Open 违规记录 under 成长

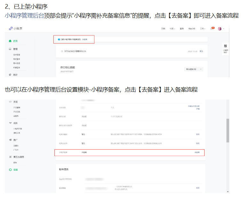coord(17,133)
